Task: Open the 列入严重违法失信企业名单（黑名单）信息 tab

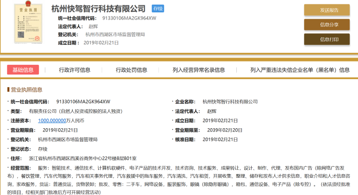Action: coord(300,70)
